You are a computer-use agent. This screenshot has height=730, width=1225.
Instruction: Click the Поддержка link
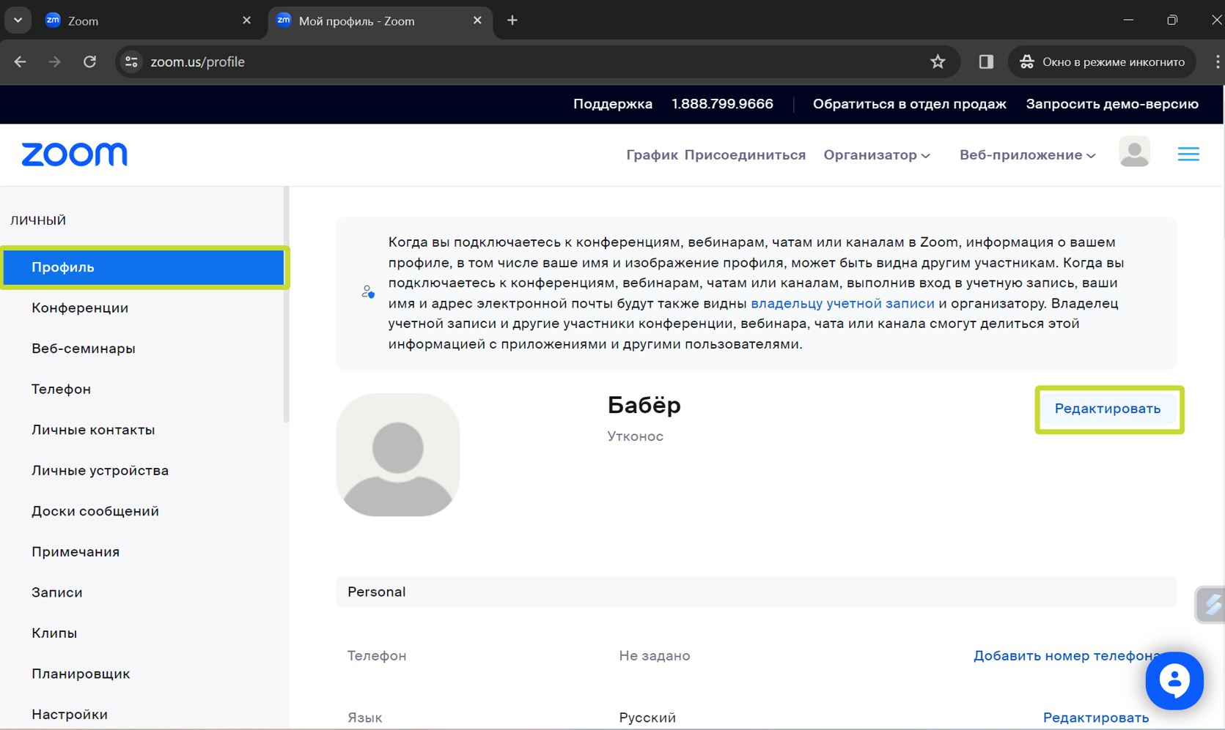coord(613,104)
